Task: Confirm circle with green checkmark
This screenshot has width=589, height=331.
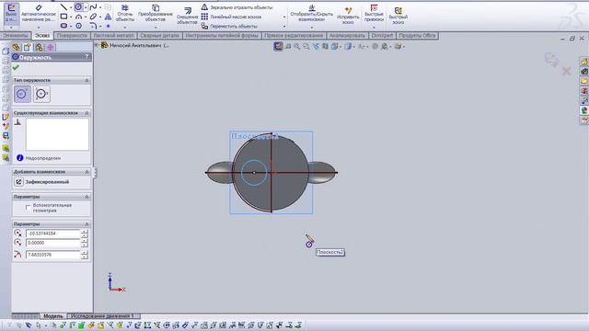Action: tap(16, 67)
